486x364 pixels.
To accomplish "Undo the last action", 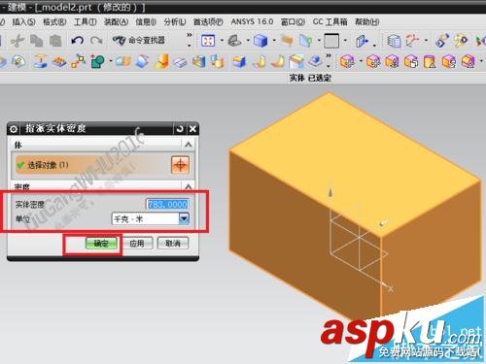I will point(77,41).
